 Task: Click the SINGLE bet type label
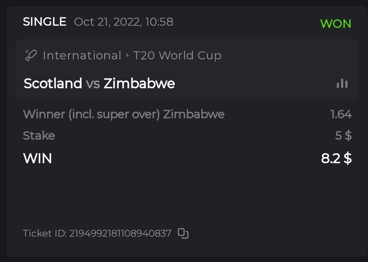pyautogui.click(x=45, y=22)
